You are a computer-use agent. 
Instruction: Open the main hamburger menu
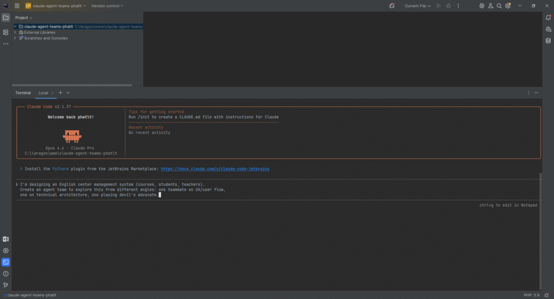[17, 6]
